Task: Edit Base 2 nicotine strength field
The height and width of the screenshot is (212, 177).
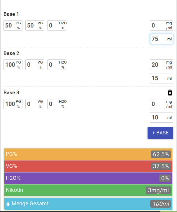Action: (161, 65)
